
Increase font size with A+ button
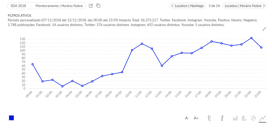pos(196,118)
